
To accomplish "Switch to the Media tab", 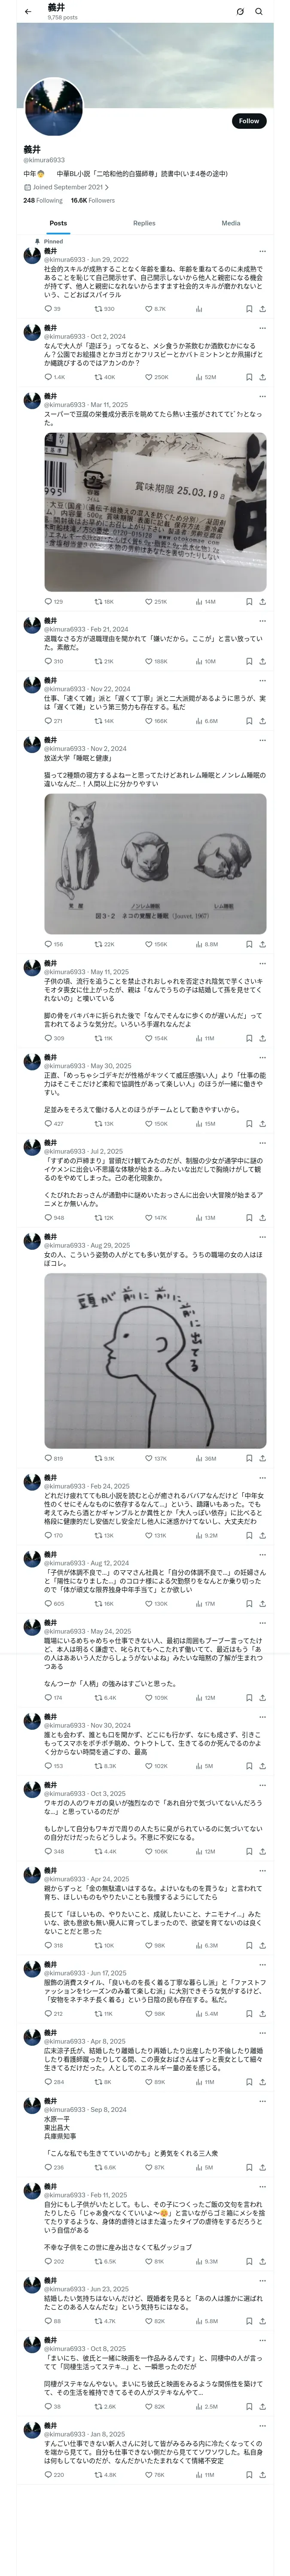I will pos(231,223).
